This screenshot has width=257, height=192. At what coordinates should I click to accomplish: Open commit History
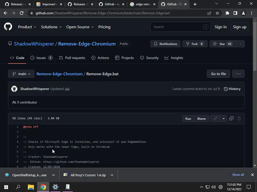point(232,89)
